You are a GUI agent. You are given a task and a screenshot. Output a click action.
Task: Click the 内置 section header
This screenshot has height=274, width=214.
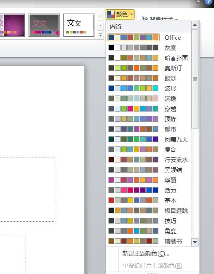[149, 27]
